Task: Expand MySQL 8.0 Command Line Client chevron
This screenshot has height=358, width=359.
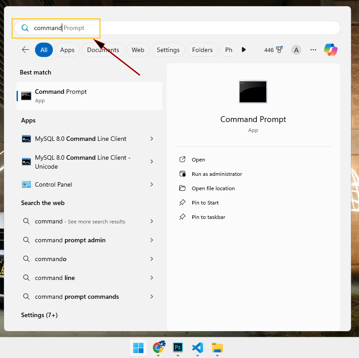Action: point(151,139)
